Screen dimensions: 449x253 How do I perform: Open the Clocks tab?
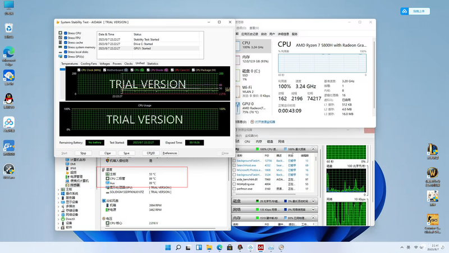click(x=129, y=64)
